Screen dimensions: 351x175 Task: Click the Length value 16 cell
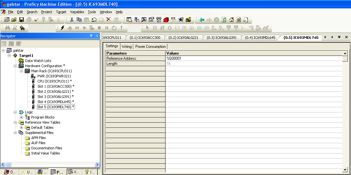click(x=254, y=64)
